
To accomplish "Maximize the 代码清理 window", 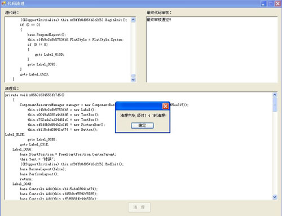I will click(271, 3).
